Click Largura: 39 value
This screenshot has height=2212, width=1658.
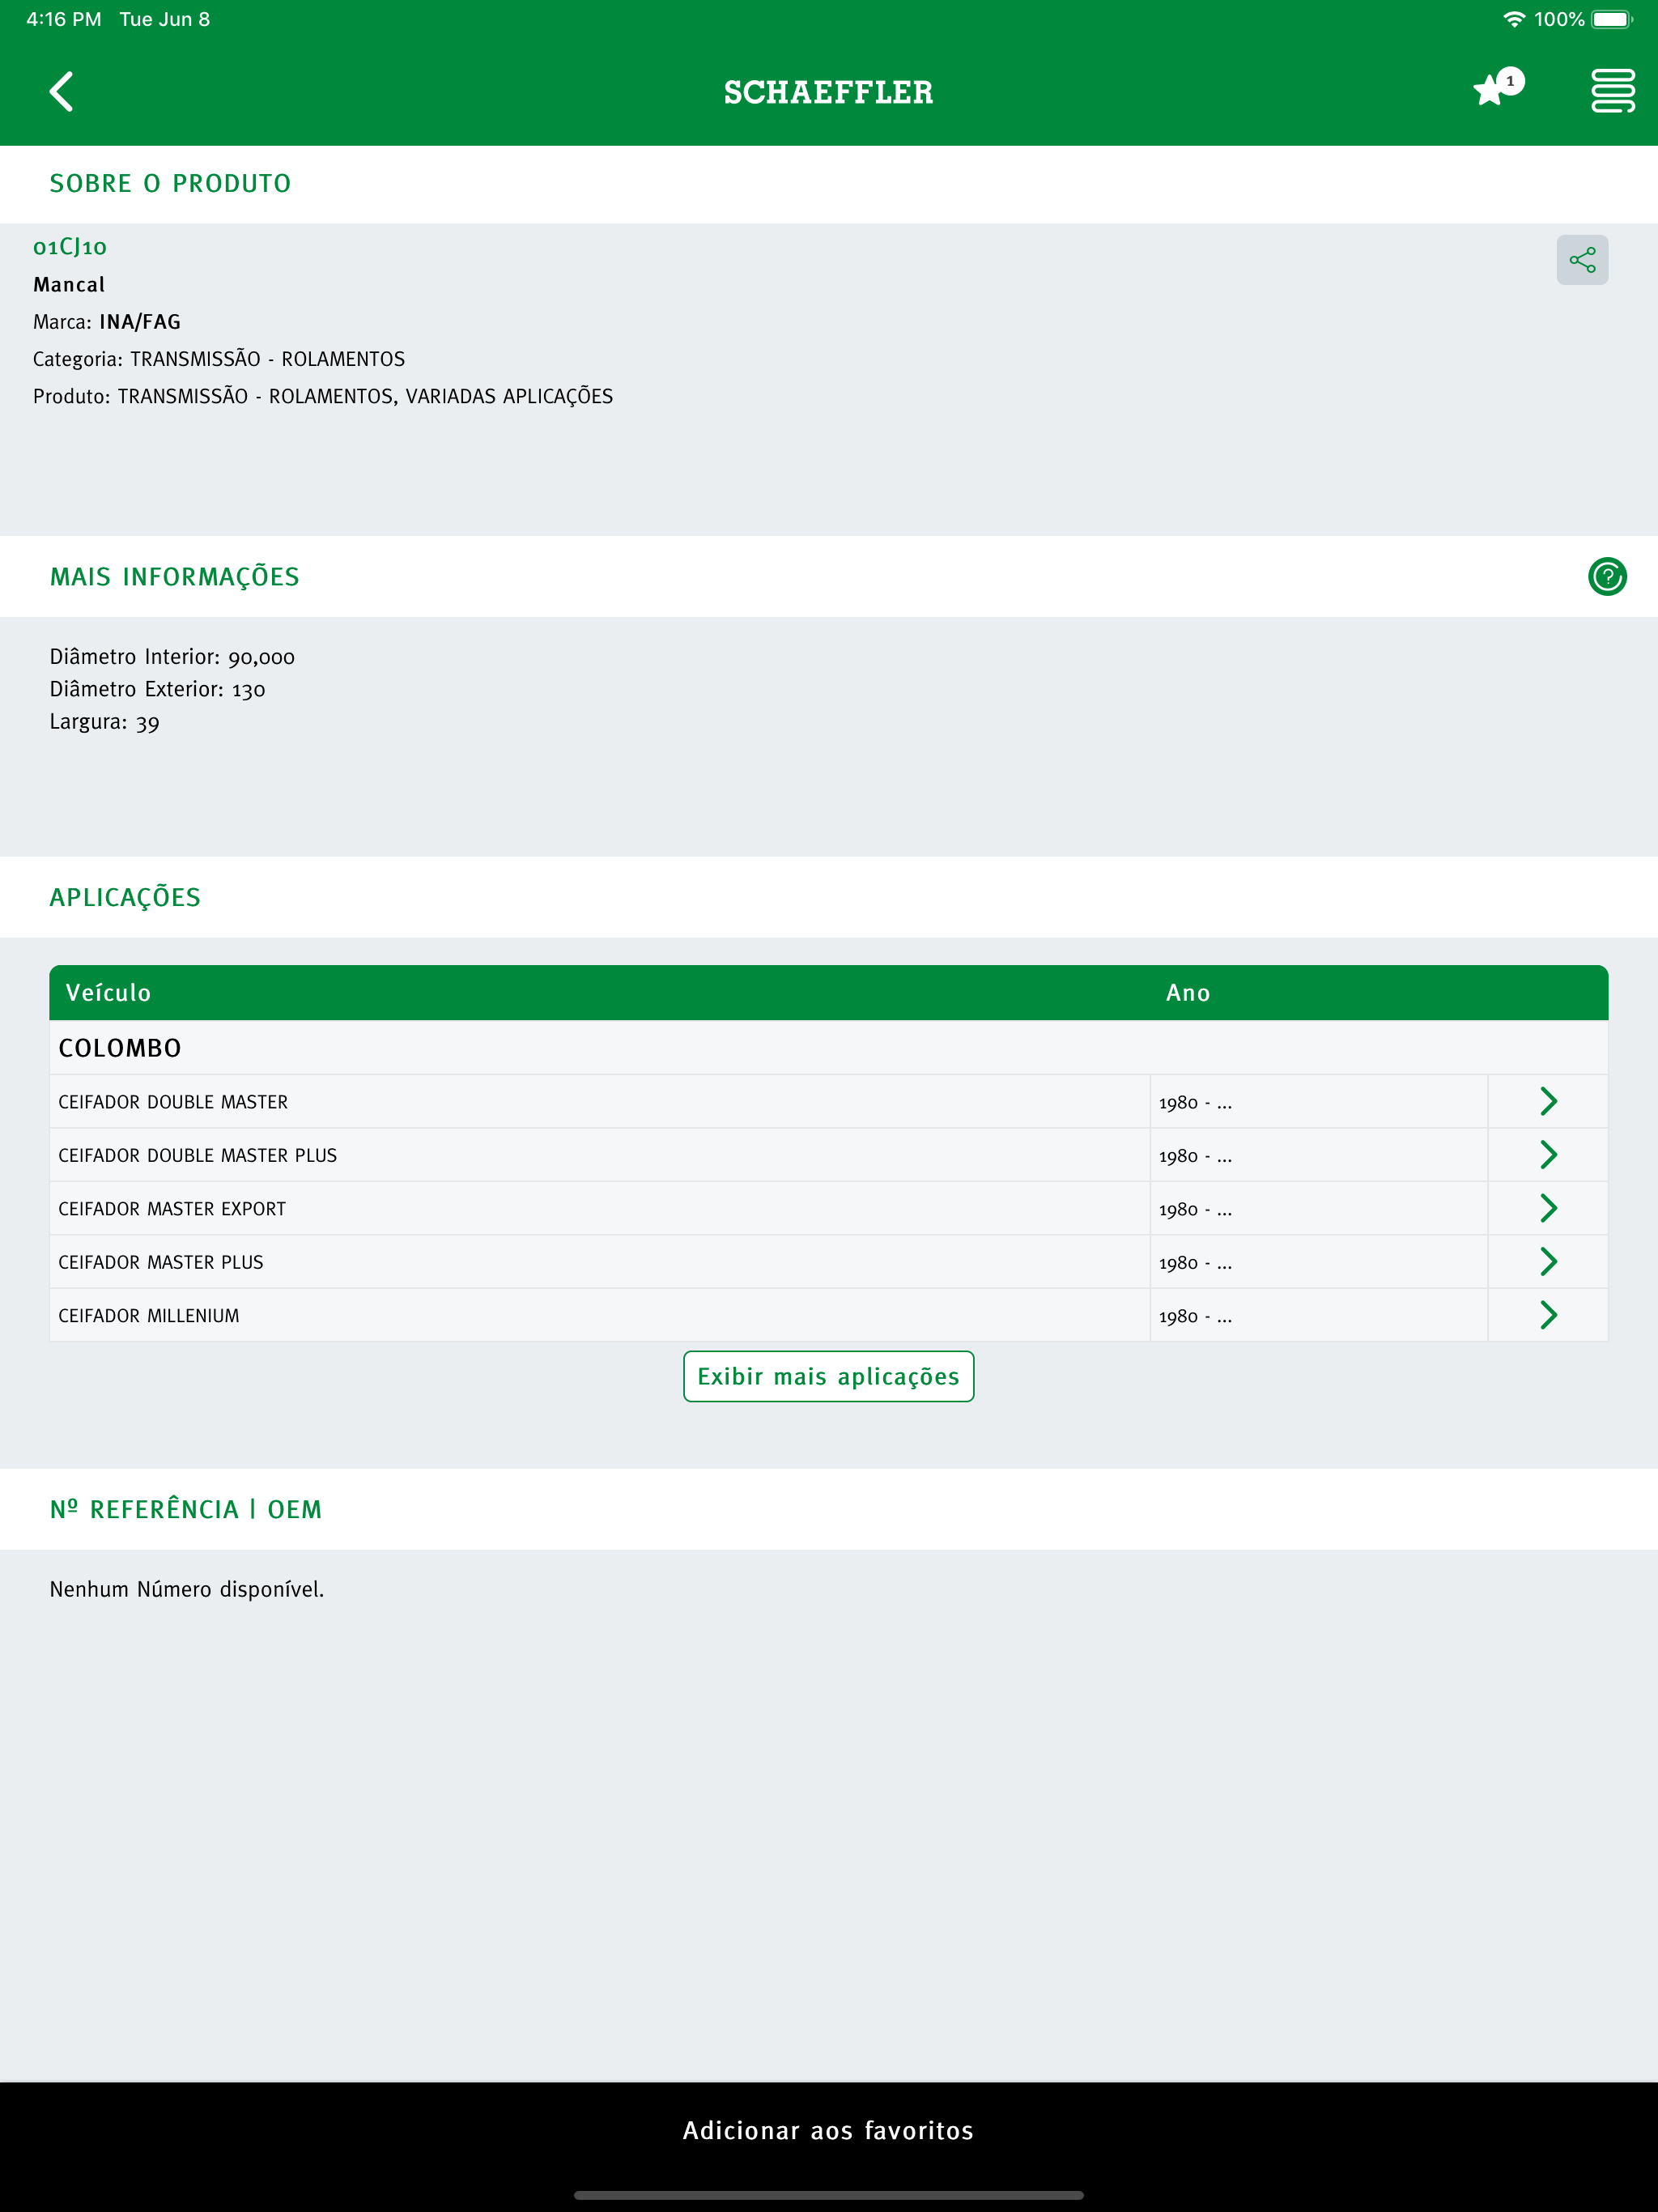tap(104, 722)
